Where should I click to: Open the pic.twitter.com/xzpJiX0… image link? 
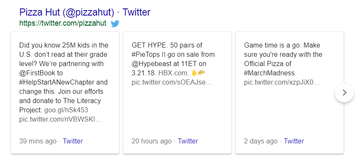pos(282,82)
